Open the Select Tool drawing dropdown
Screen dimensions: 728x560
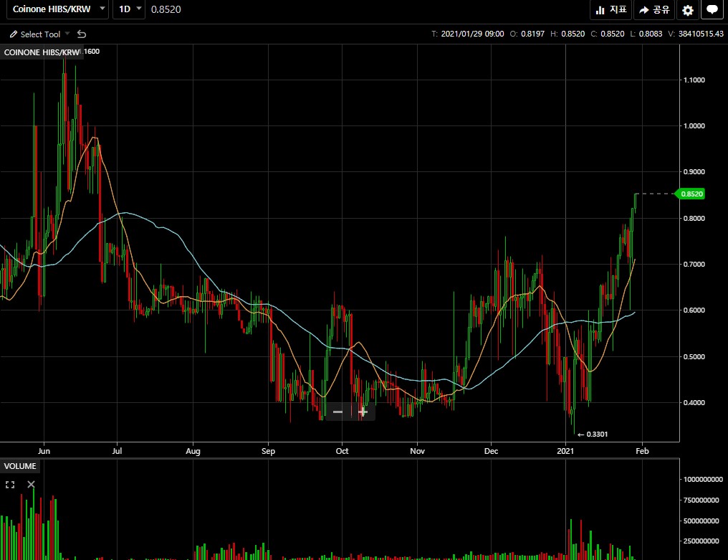(39, 34)
